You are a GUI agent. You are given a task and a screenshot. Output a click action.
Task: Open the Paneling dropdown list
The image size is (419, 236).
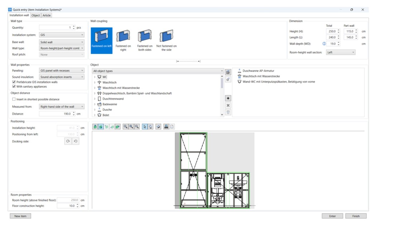coord(62,71)
